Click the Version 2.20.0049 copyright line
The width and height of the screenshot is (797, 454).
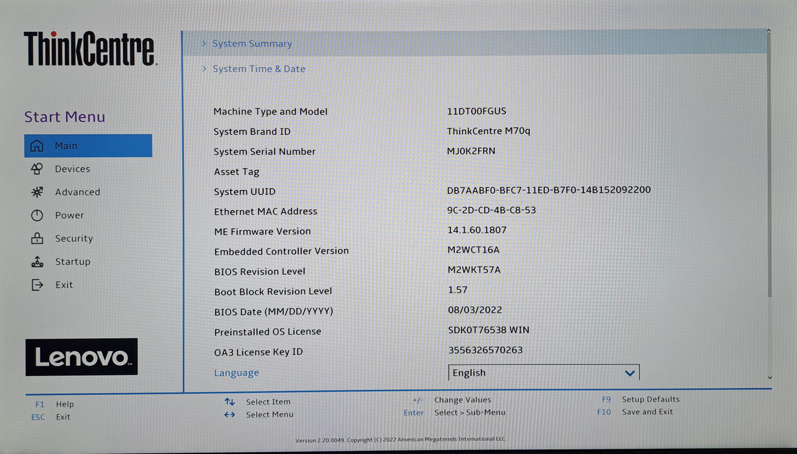(x=401, y=440)
